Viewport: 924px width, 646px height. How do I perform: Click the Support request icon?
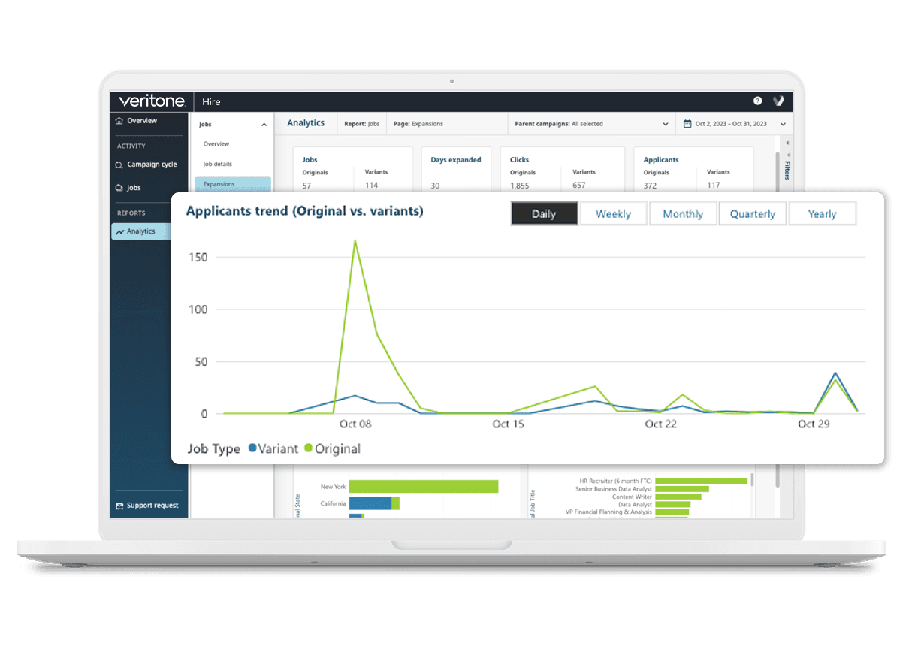click(119, 506)
